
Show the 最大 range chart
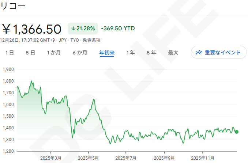173,53
